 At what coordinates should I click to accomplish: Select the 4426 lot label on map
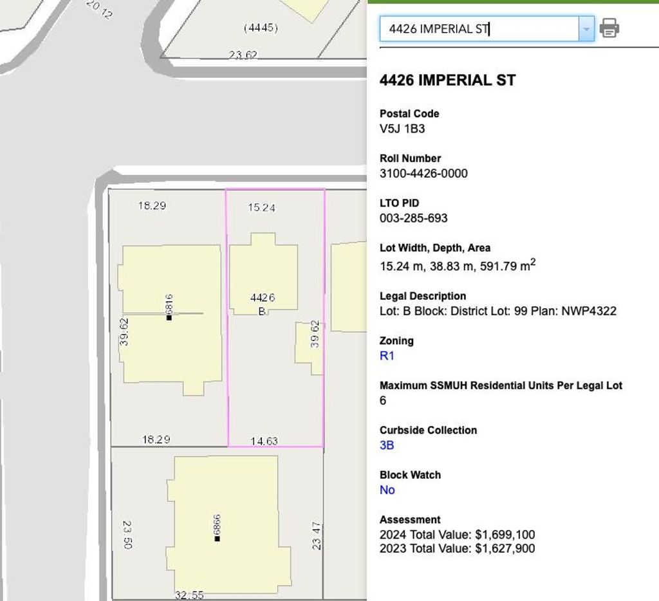pyautogui.click(x=263, y=298)
